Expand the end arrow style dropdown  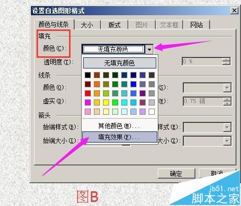pos(227,127)
